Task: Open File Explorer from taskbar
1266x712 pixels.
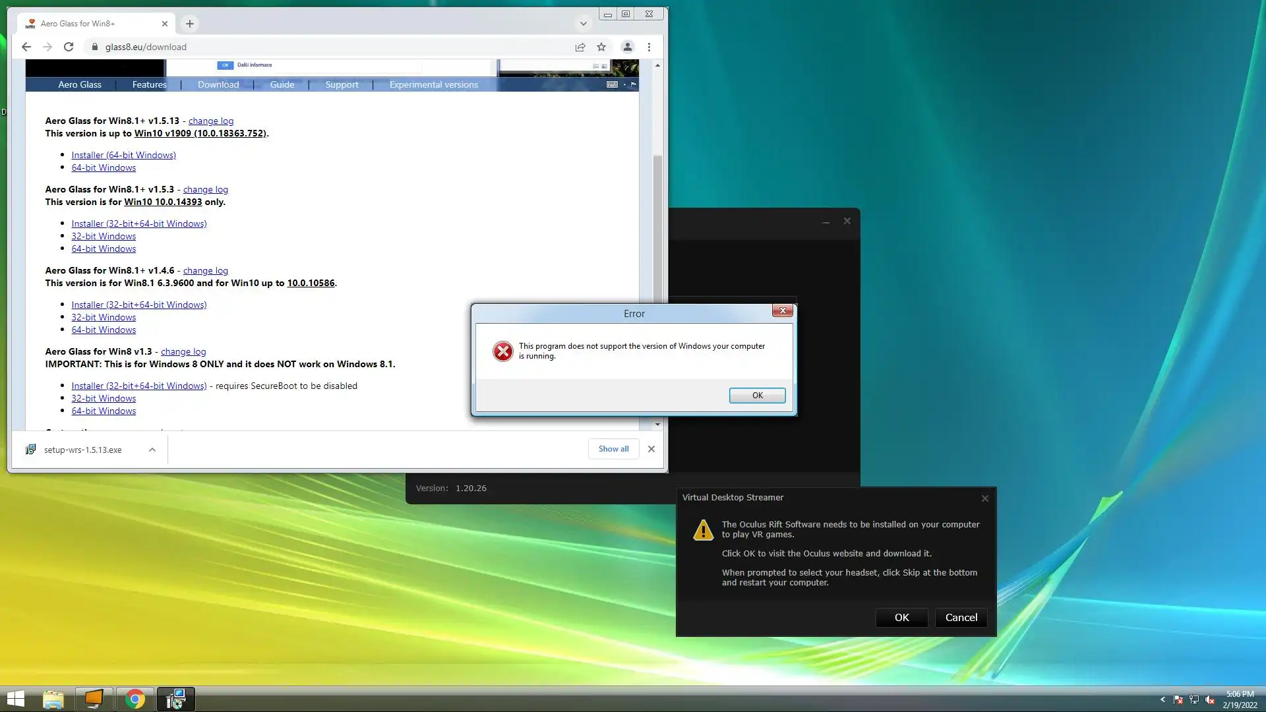Action: (x=53, y=699)
